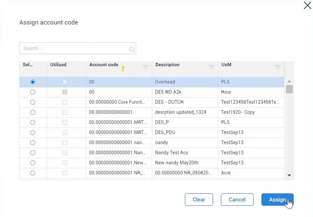
Task: Click Test1920- Copy UoM cell
Action: click(x=251, y=112)
